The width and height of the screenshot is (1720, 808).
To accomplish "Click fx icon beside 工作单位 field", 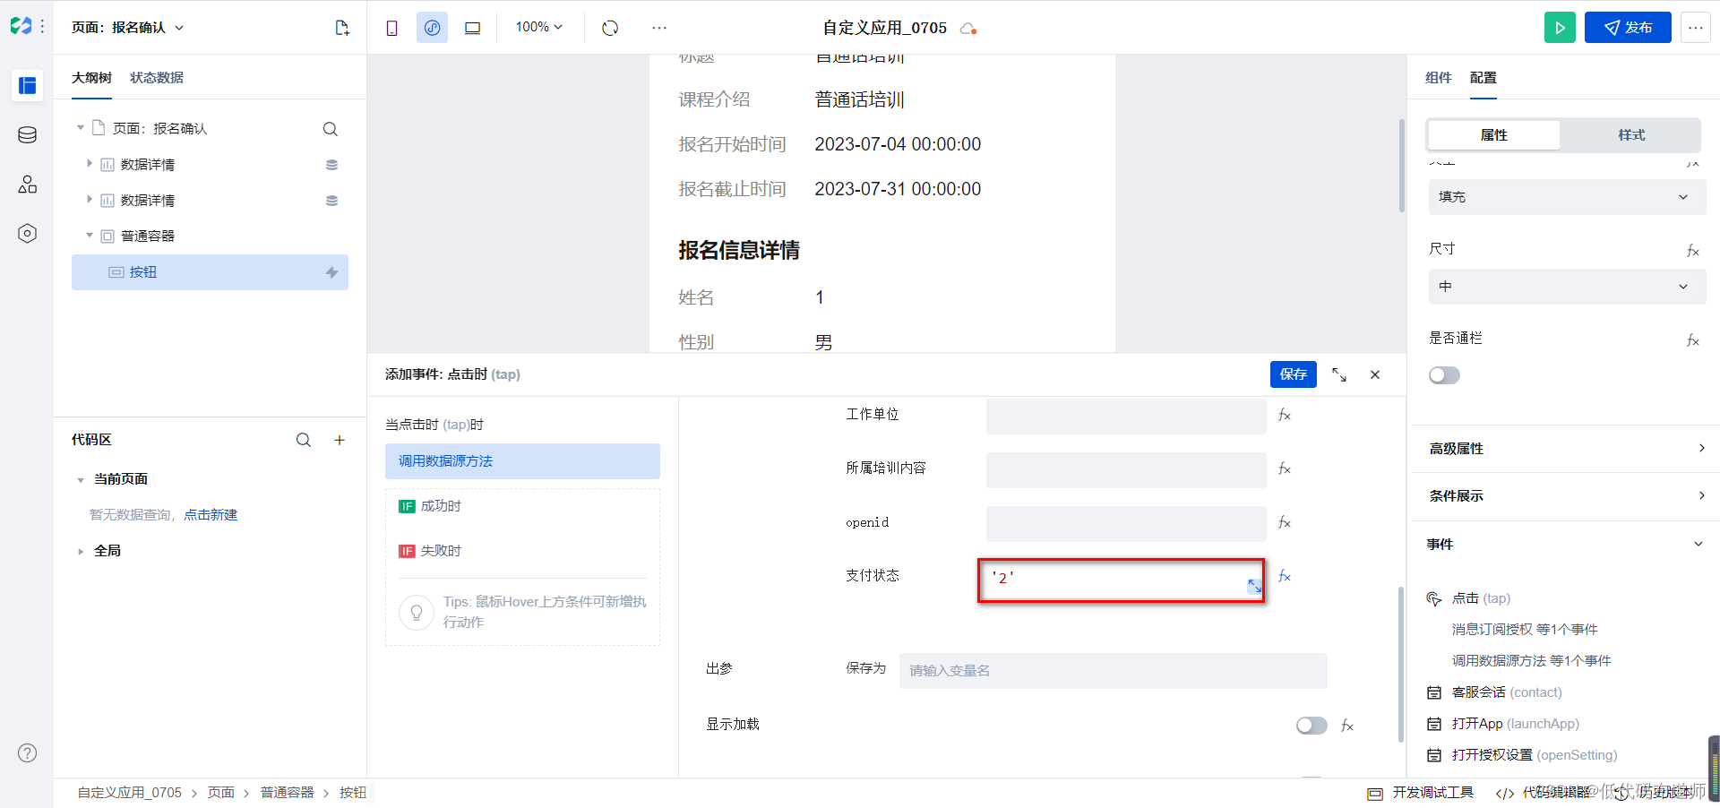I will tap(1285, 415).
